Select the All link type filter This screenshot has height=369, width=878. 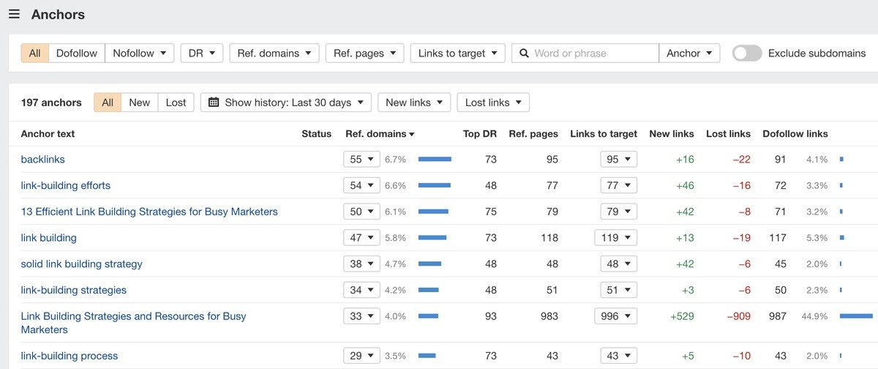[35, 53]
